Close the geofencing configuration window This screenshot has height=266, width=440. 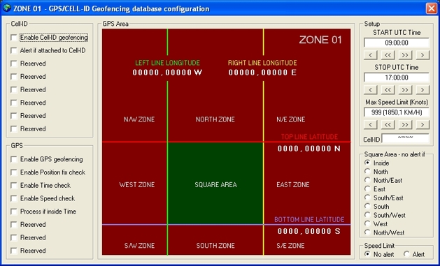[431, 8]
